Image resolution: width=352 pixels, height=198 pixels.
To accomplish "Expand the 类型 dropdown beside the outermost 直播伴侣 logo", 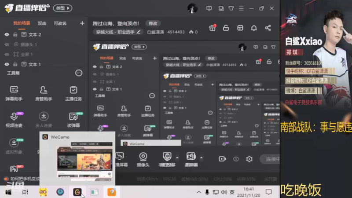I will pos(62,8).
